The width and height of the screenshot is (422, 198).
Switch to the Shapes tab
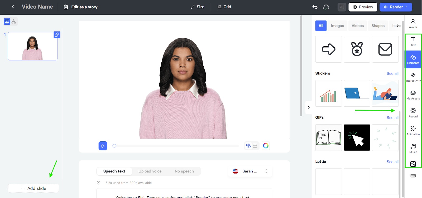pyautogui.click(x=378, y=26)
